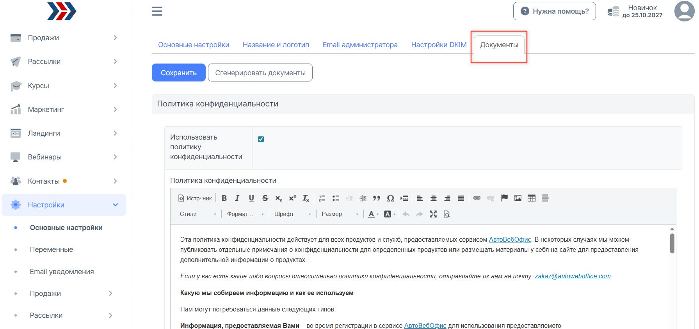The image size is (699, 329).
Task: Click the Bold formatting icon
Action: pyautogui.click(x=224, y=198)
